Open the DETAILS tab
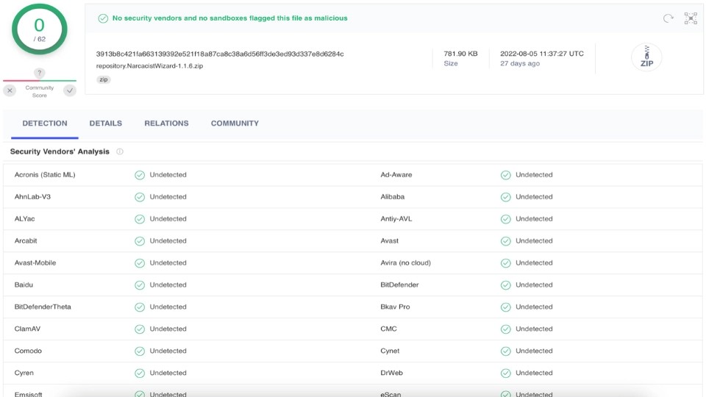This screenshot has width=706, height=397. point(106,124)
